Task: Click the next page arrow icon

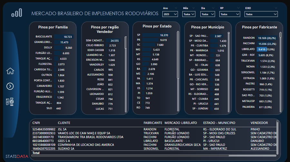Action: click(10, 86)
